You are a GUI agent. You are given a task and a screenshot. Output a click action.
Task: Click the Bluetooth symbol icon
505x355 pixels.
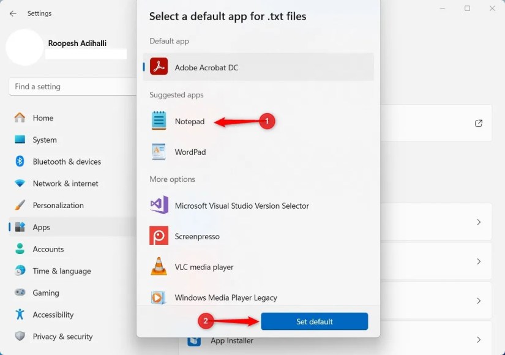20,161
